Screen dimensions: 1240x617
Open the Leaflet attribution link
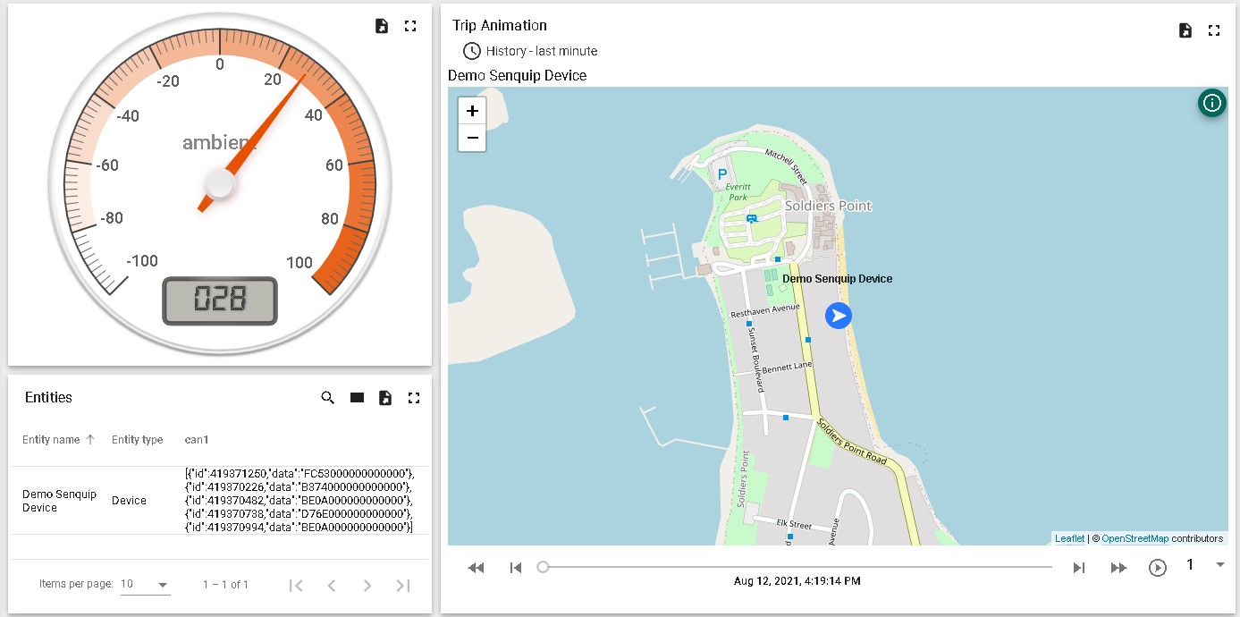point(1069,538)
